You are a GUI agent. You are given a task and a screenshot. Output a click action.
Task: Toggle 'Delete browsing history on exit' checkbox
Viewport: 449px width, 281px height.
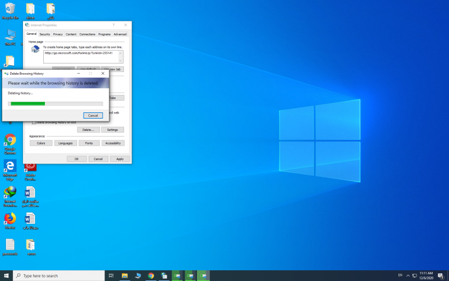click(x=34, y=122)
